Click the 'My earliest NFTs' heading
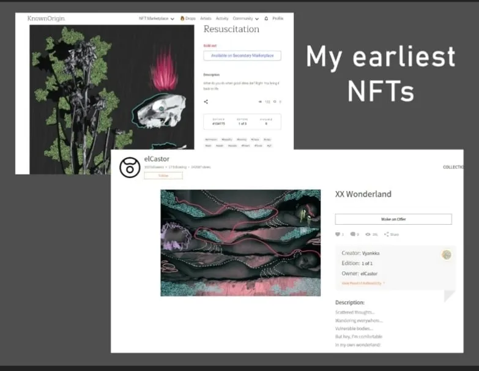 tap(381, 73)
